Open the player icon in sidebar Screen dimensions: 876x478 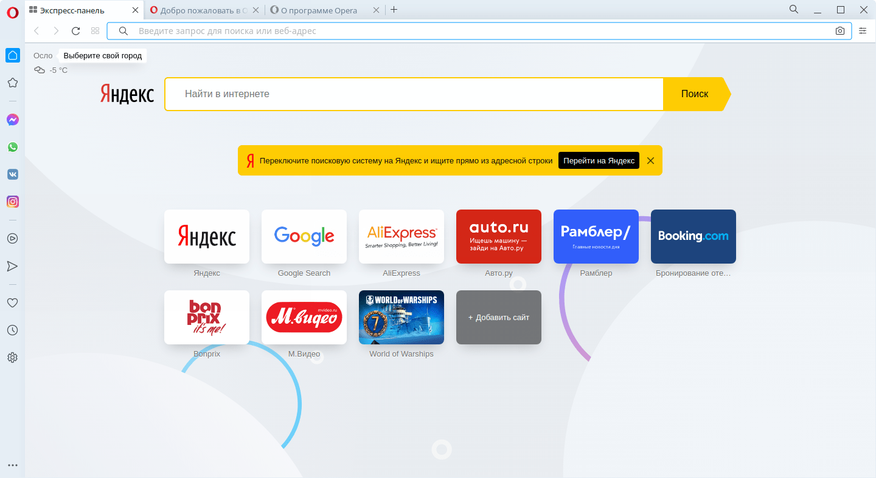pyautogui.click(x=12, y=239)
